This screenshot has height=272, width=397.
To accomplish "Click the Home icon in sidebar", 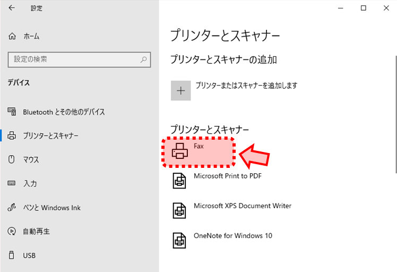I will coord(12,36).
